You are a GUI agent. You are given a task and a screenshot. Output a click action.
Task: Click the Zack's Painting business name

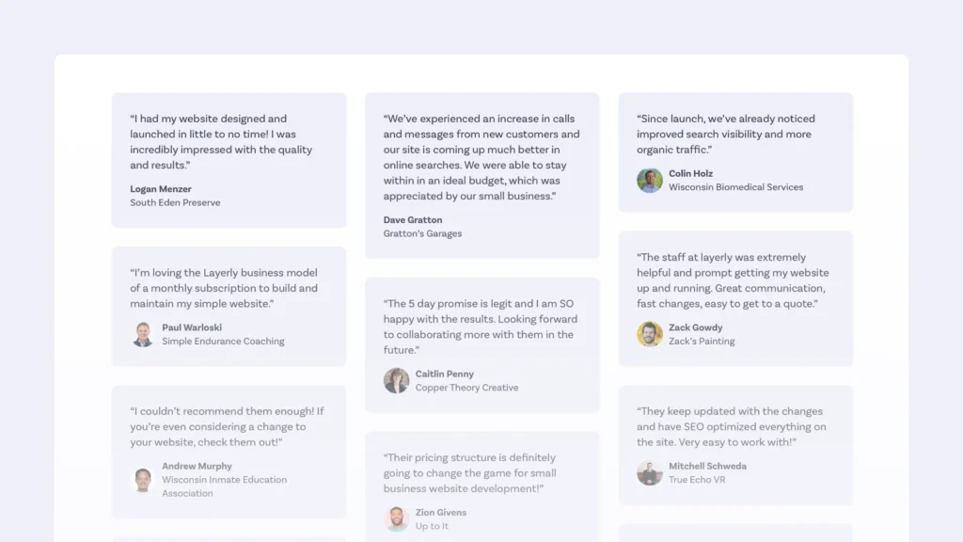pyautogui.click(x=702, y=341)
